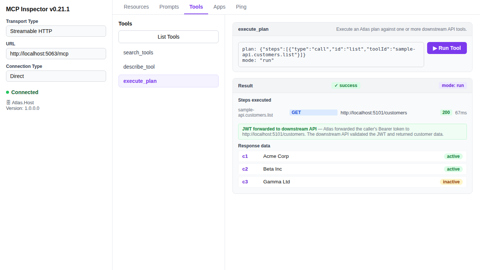Open the Connection Type dropdown
Image resolution: width=480 pixels, height=270 pixels.
[55, 76]
